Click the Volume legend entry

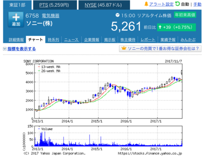[x=45, y=129]
